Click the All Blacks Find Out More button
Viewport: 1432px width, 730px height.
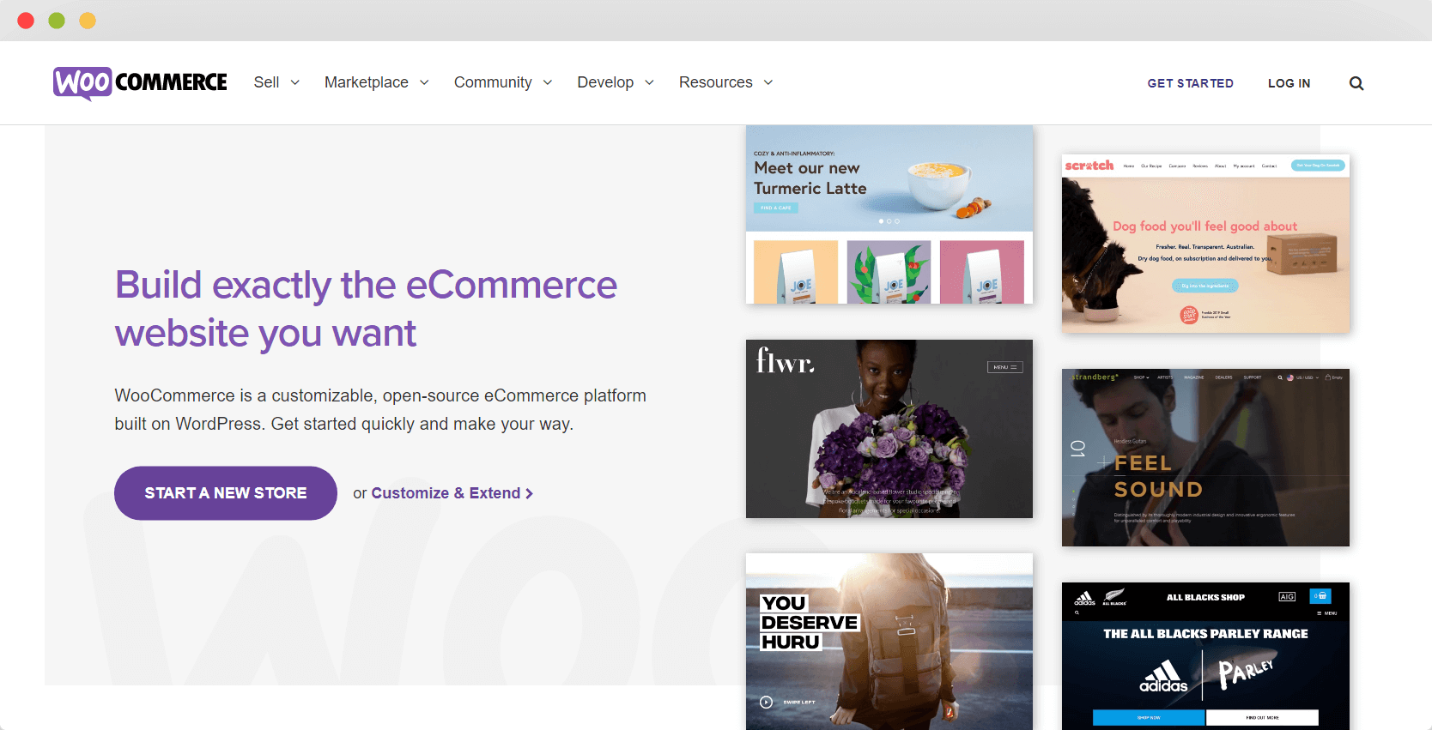click(x=1262, y=717)
